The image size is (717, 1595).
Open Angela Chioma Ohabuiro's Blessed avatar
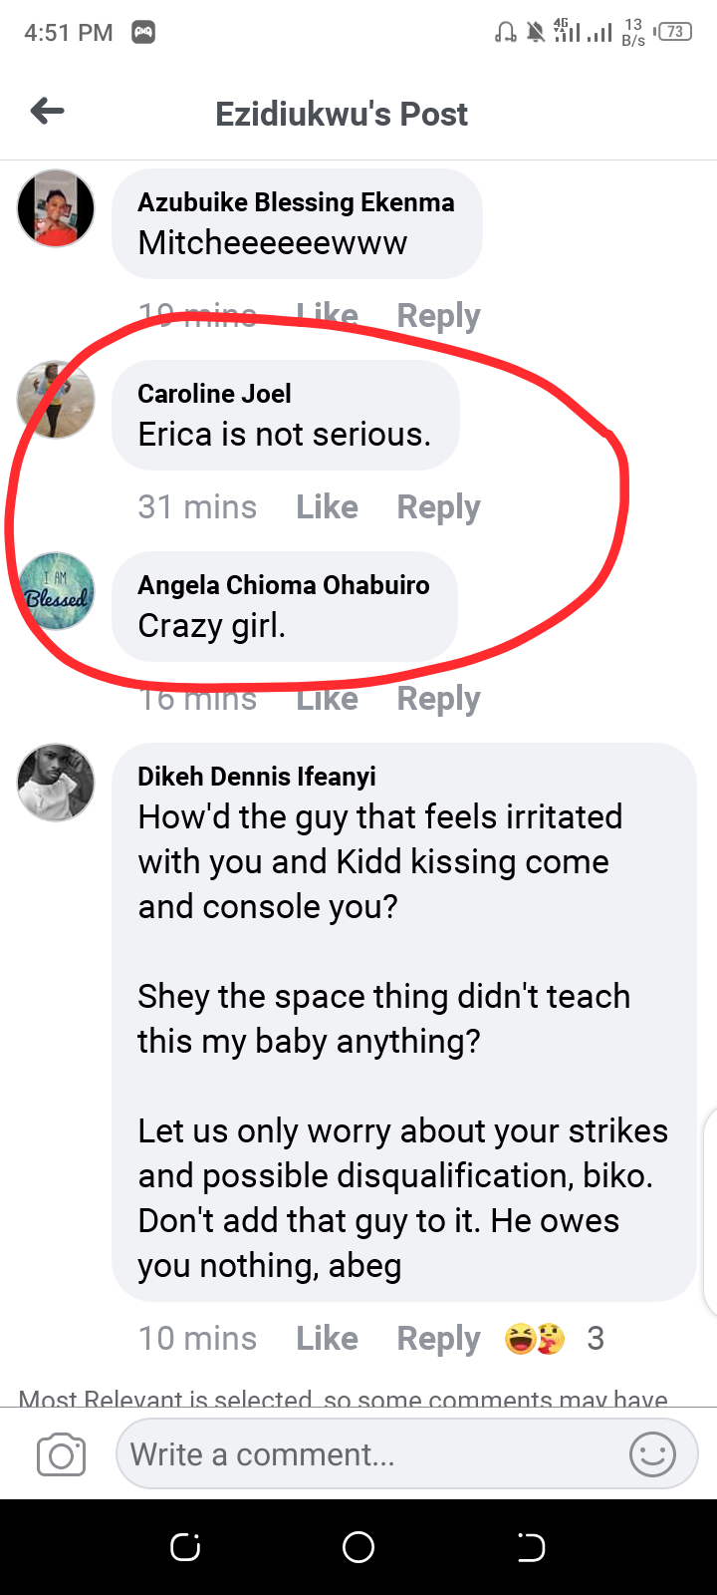pyautogui.click(x=57, y=591)
